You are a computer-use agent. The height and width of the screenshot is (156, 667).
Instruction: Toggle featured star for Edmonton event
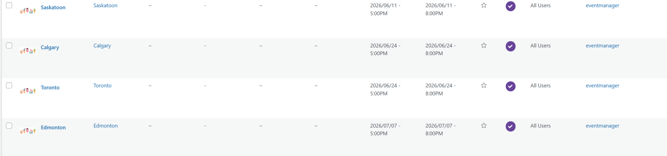coord(484,125)
